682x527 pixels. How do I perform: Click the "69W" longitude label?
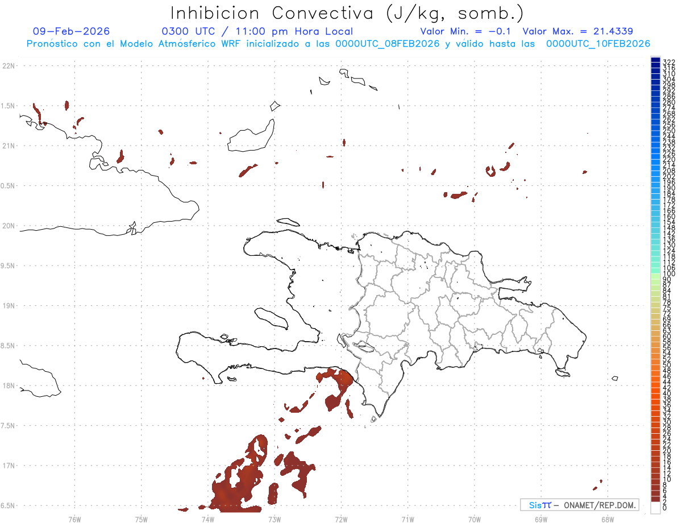coord(540,518)
